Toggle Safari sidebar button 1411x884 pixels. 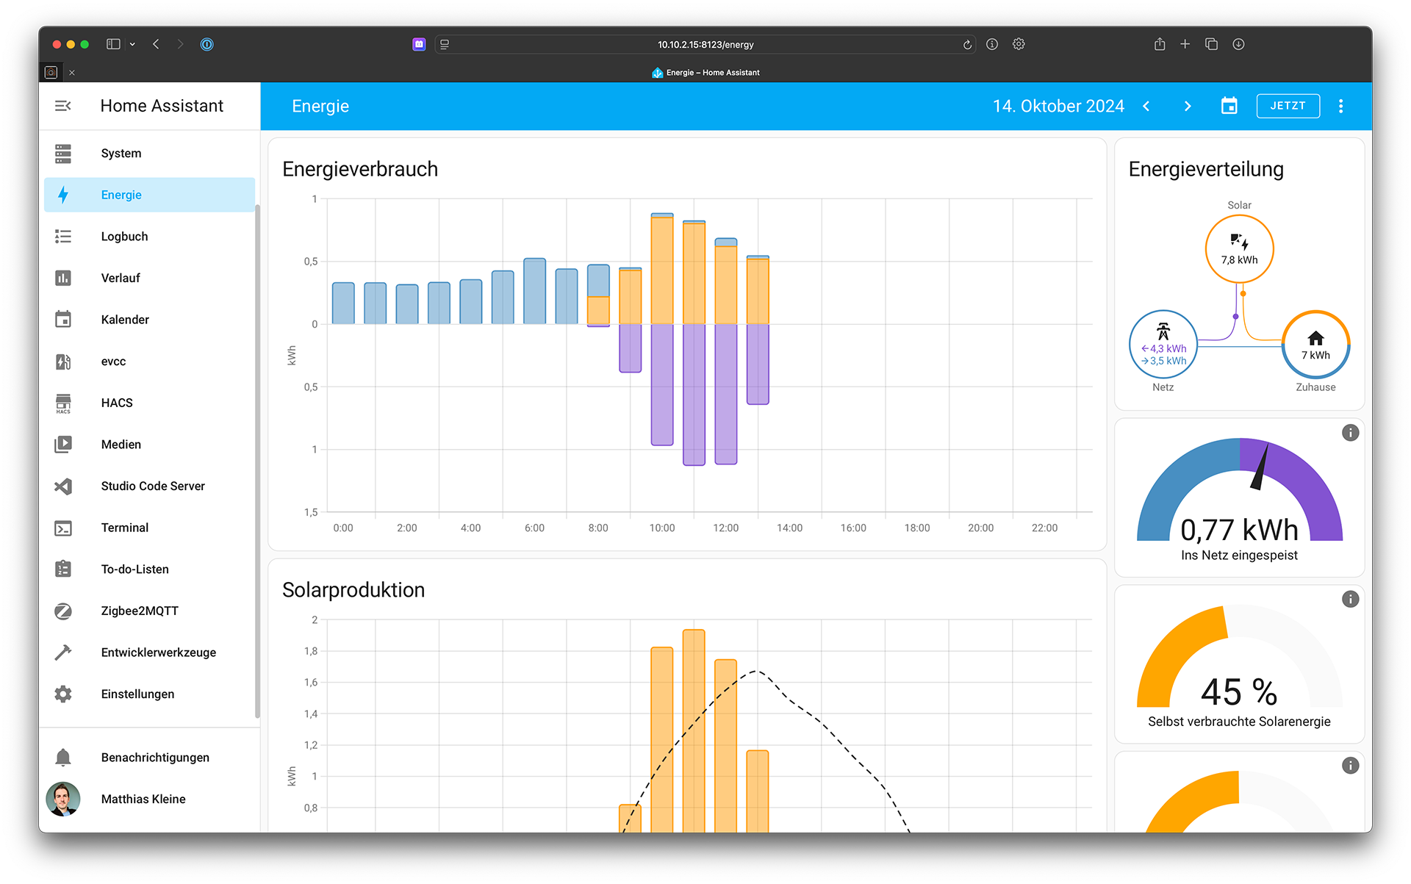(x=113, y=44)
